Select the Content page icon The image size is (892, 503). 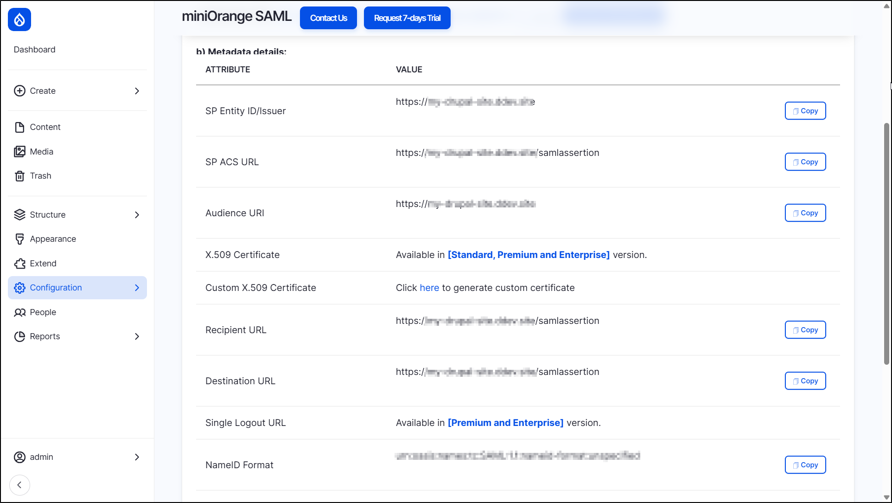19,127
